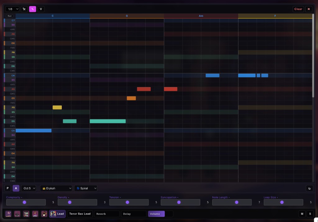Toggle the flat accidental label button
This screenshot has width=318, height=222.
(x=10, y=16)
